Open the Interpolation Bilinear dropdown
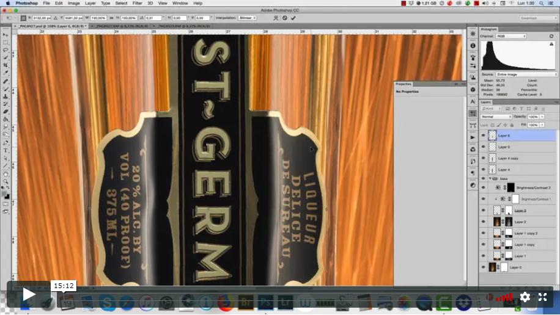Image resolution: width=560 pixels, height=315 pixels. (247, 18)
